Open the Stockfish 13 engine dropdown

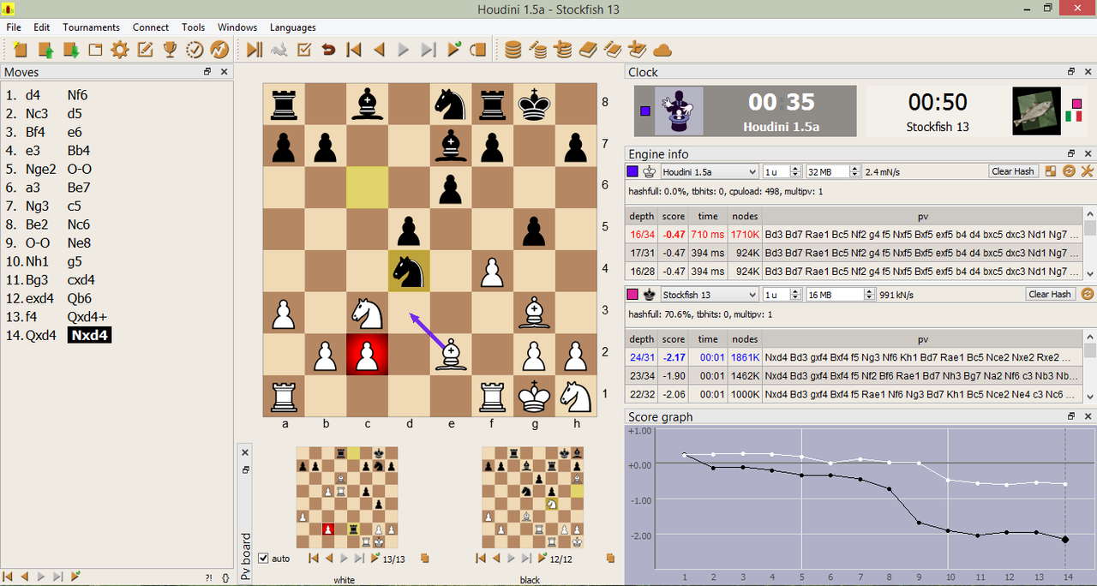pyautogui.click(x=710, y=294)
